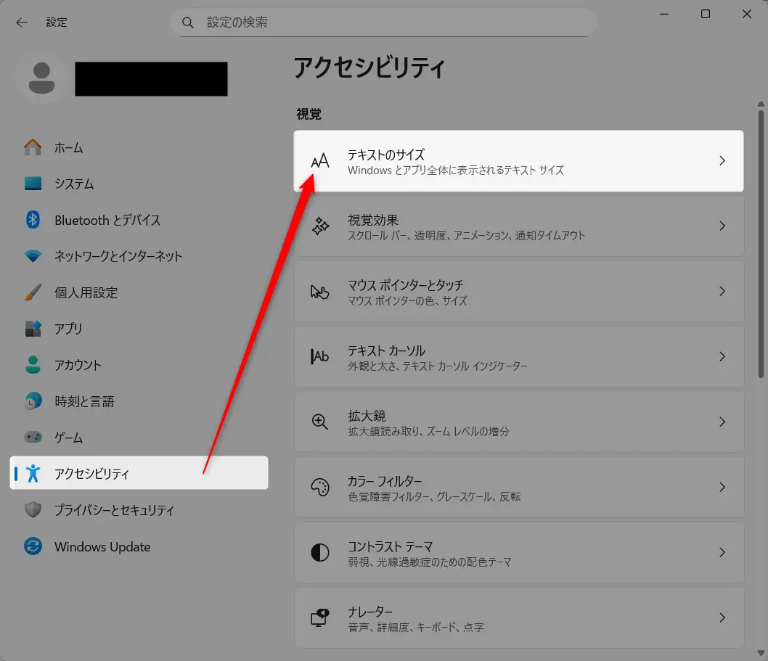The image size is (768, 661).
Task: Select 個人用設定 in sidebar
Action: [139, 292]
